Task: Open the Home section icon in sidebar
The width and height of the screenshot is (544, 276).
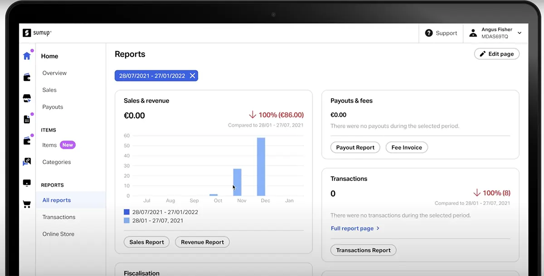Action: (27, 56)
